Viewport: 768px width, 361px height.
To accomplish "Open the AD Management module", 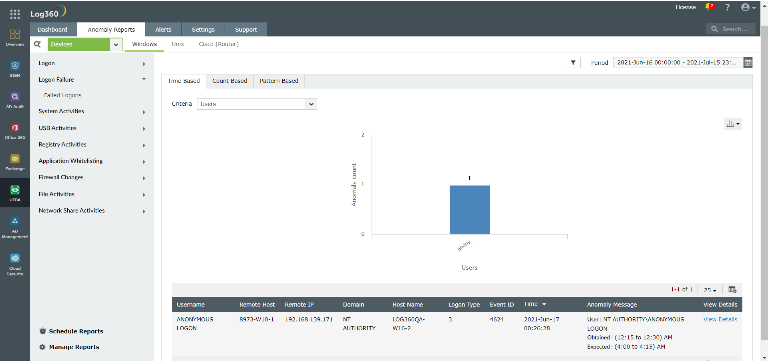I will (15, 228).
